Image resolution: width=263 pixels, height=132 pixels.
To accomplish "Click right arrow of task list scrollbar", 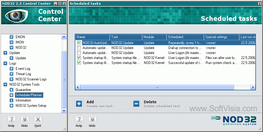I will point(253,87).
